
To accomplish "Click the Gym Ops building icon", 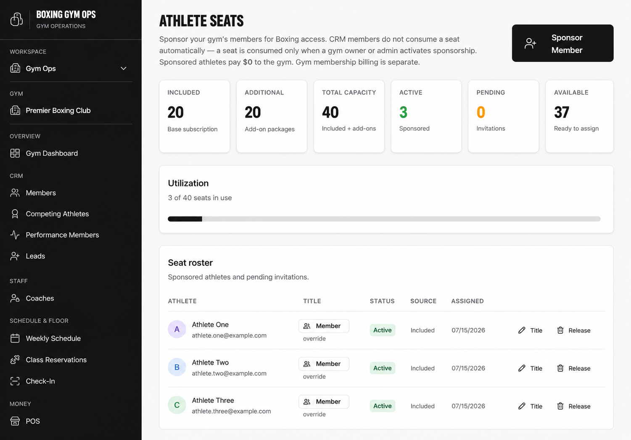I will (x=15, y=68).
